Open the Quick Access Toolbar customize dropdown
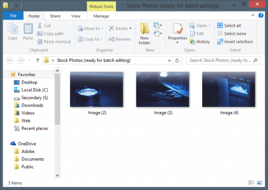Viewport: 268px width, 190px height. click(16, 6)
